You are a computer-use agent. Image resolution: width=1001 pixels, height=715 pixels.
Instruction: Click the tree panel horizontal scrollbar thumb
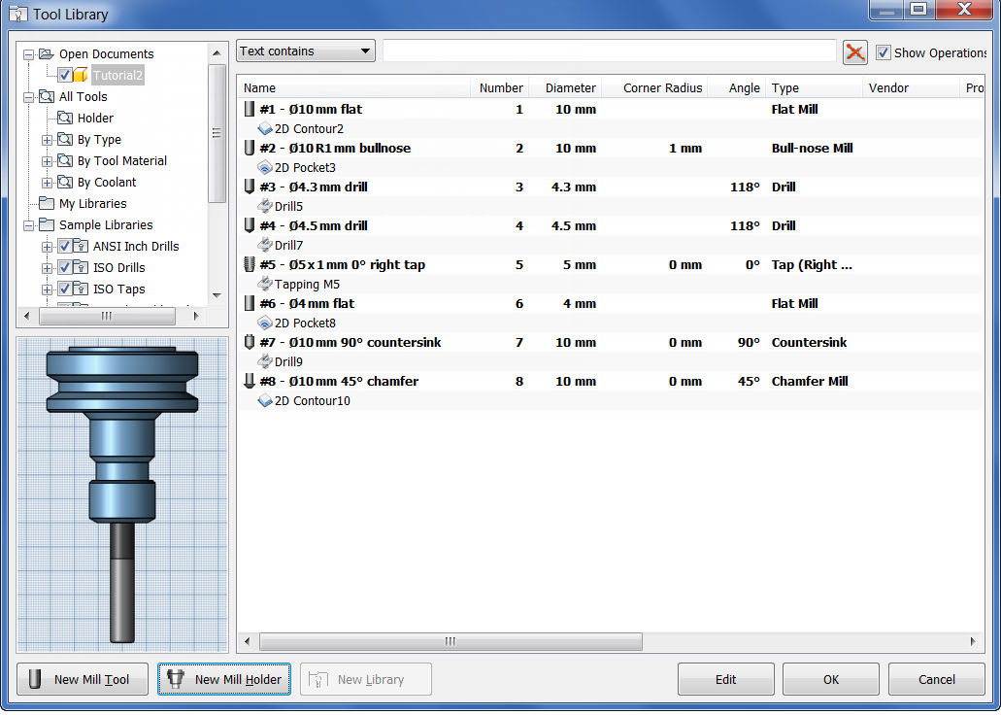click(107, 316)
